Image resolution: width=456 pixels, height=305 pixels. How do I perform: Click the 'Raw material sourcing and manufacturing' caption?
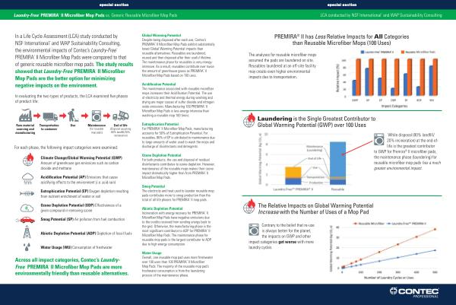[25, 129]
